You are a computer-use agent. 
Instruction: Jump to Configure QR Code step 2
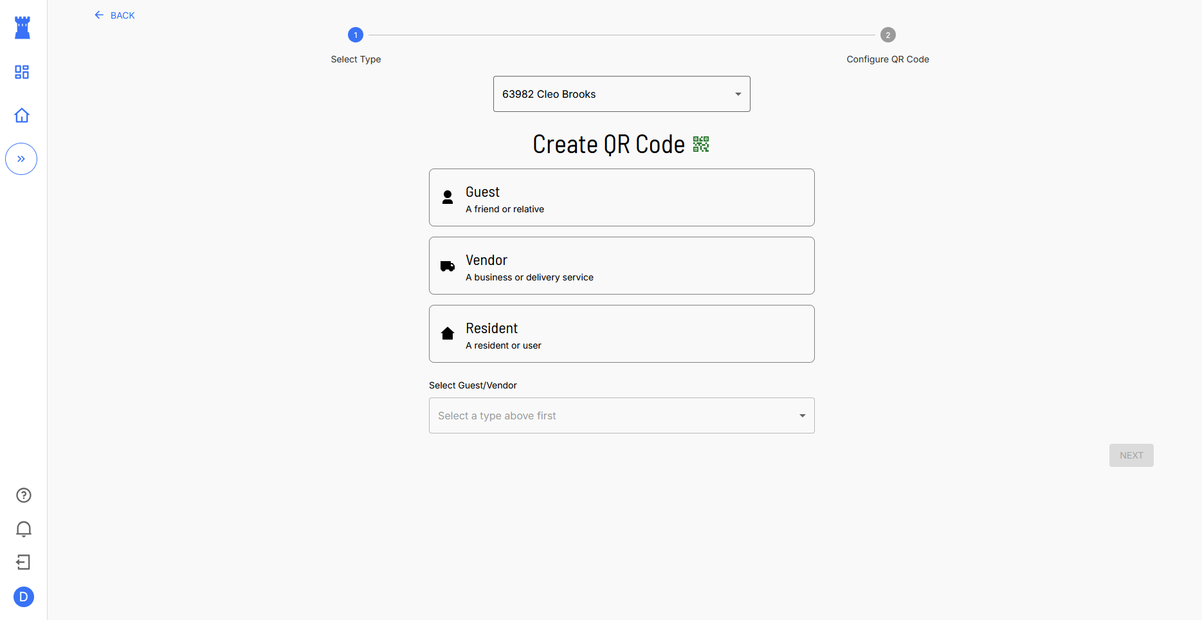[x=888, y=35]
